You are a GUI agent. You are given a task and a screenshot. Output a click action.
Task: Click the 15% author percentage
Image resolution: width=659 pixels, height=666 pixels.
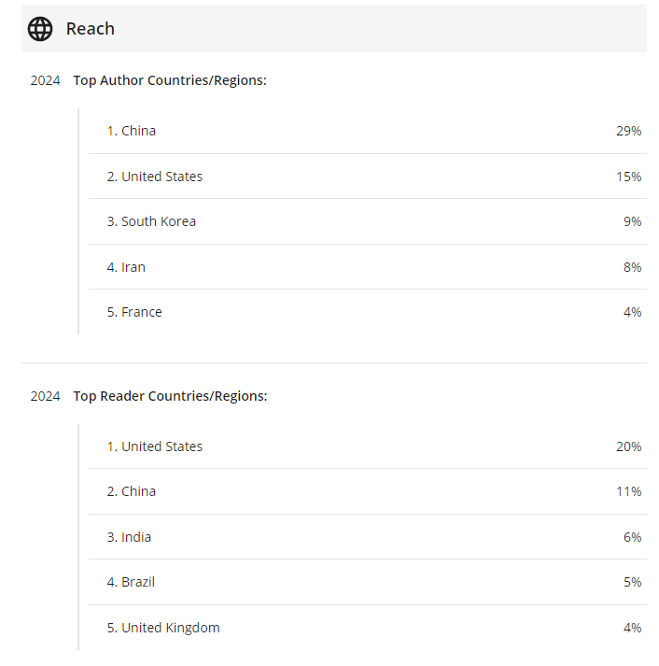(628, 177)
